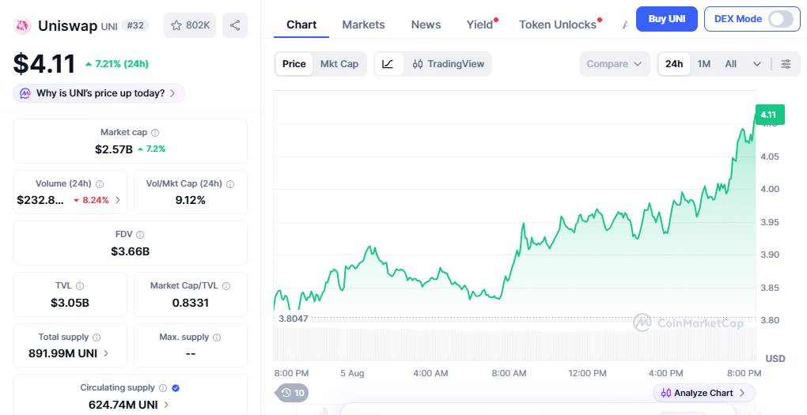Click the verified circulating supply badge
This screenshot has height=415, width=807.
176,388
